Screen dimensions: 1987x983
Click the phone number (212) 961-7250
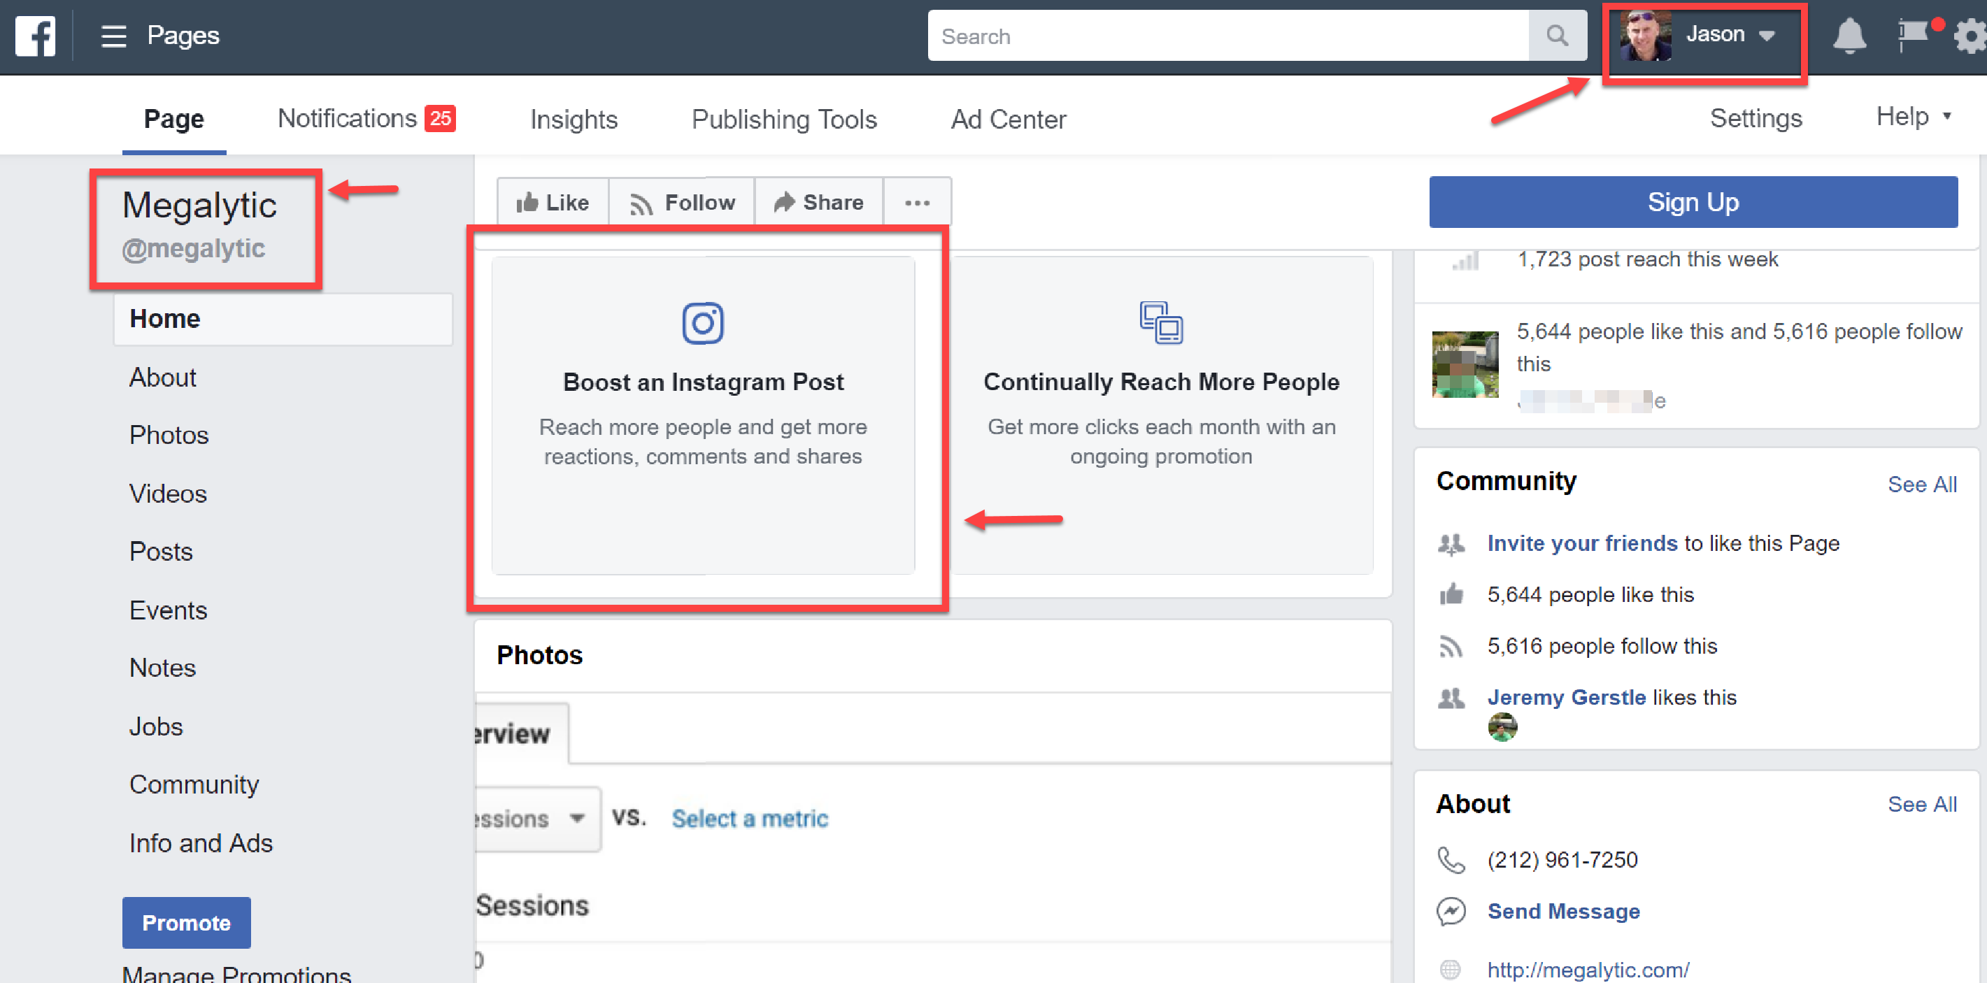pos(1562,860)
